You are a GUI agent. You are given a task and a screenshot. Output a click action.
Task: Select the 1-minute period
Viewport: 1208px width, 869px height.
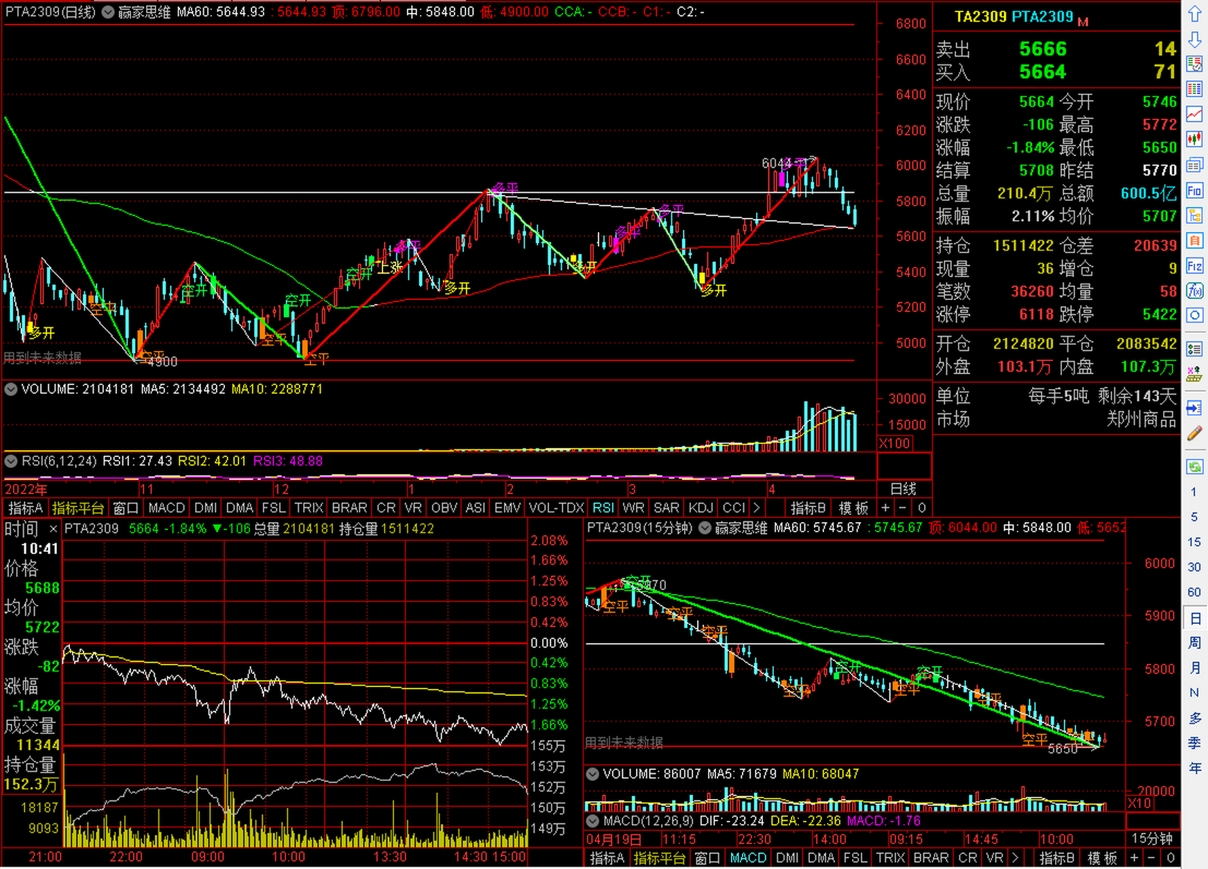point(1194,492)
